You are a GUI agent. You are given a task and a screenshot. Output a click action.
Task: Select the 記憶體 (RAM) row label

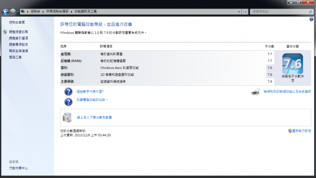(71, 61)
